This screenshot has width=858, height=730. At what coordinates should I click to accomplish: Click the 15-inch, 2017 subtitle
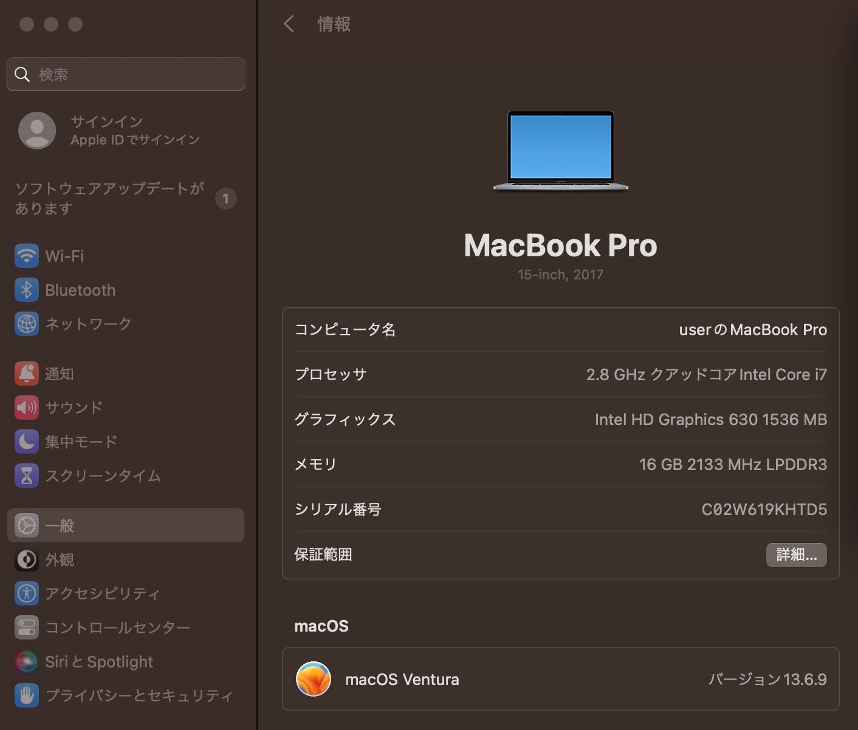click(560, 275)
